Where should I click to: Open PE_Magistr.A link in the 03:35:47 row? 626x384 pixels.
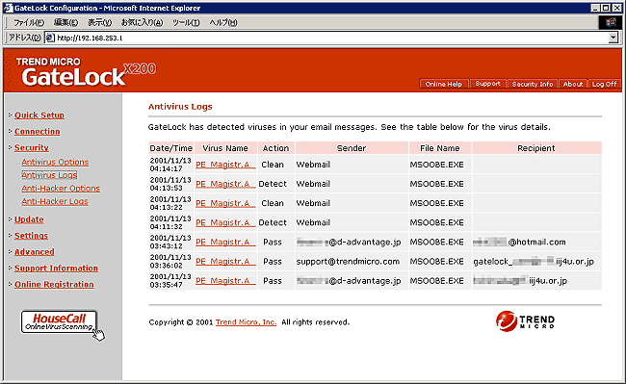[x=225, y=281]
